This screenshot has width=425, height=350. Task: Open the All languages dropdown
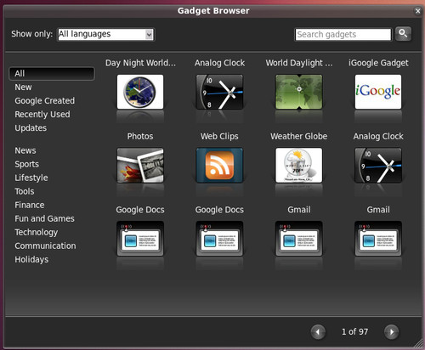[105, 34]
